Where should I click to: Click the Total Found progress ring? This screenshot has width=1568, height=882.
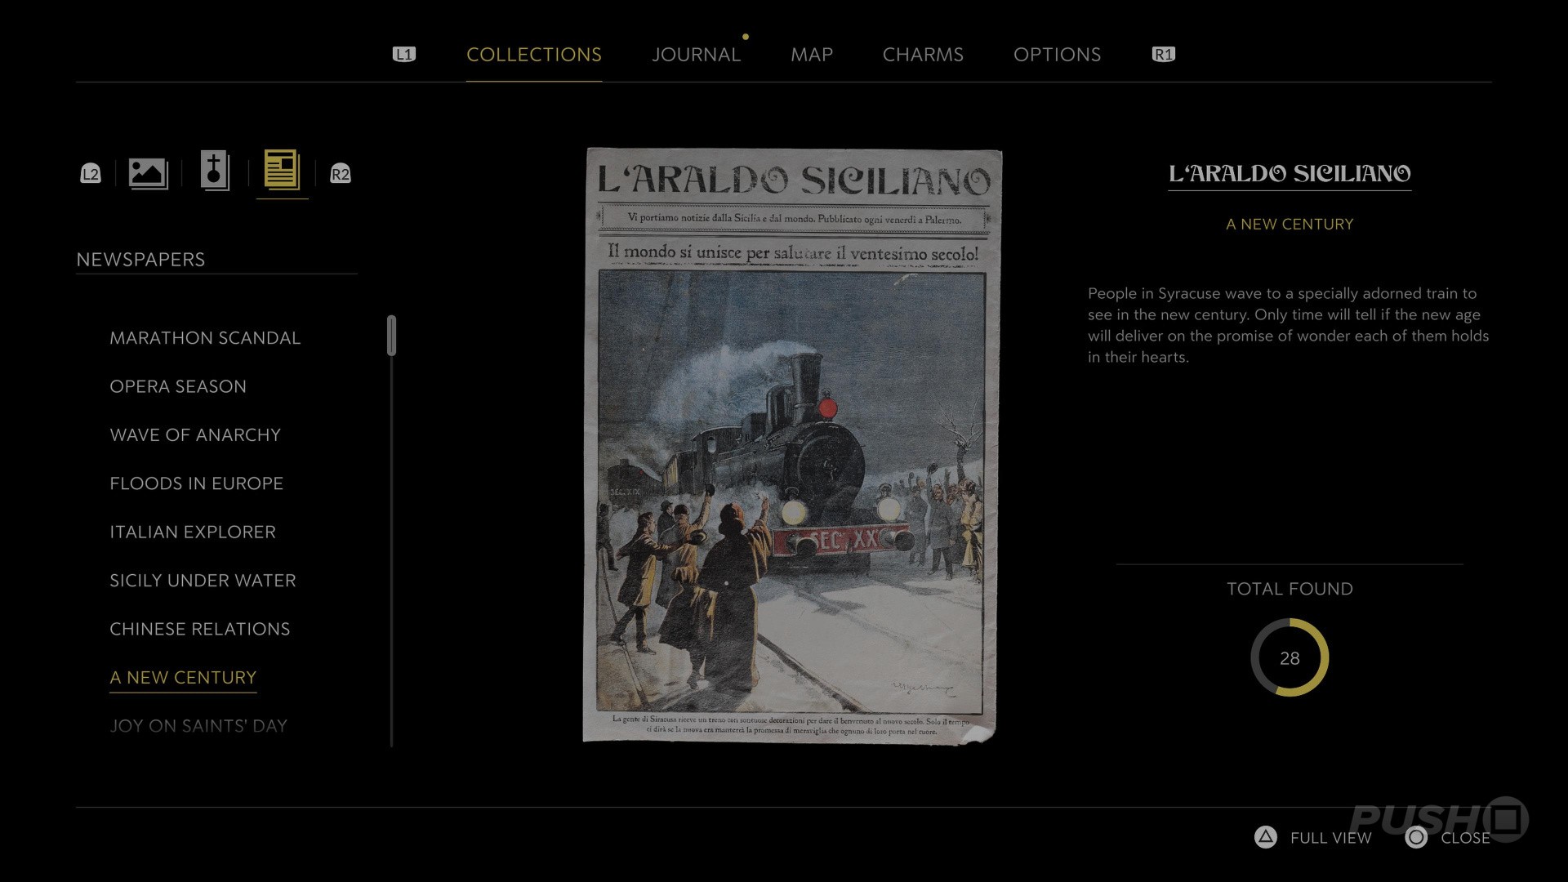pyautogui.click(x=1290, y=657)
